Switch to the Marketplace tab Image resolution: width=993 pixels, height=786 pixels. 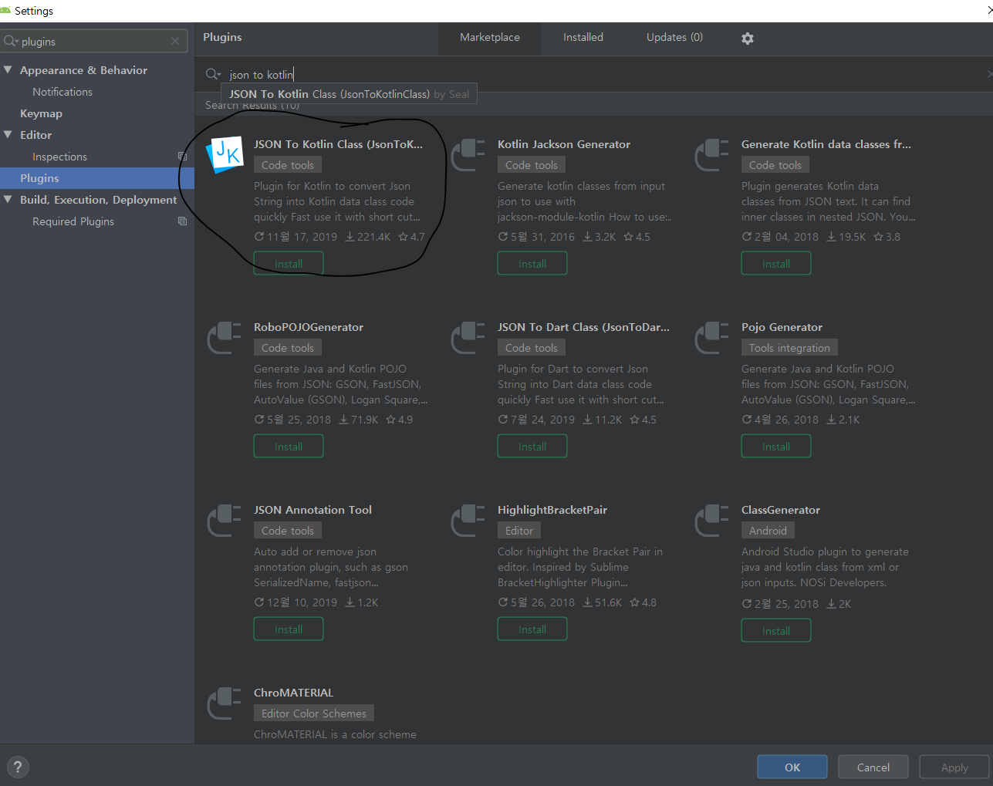tap(490, 37)
